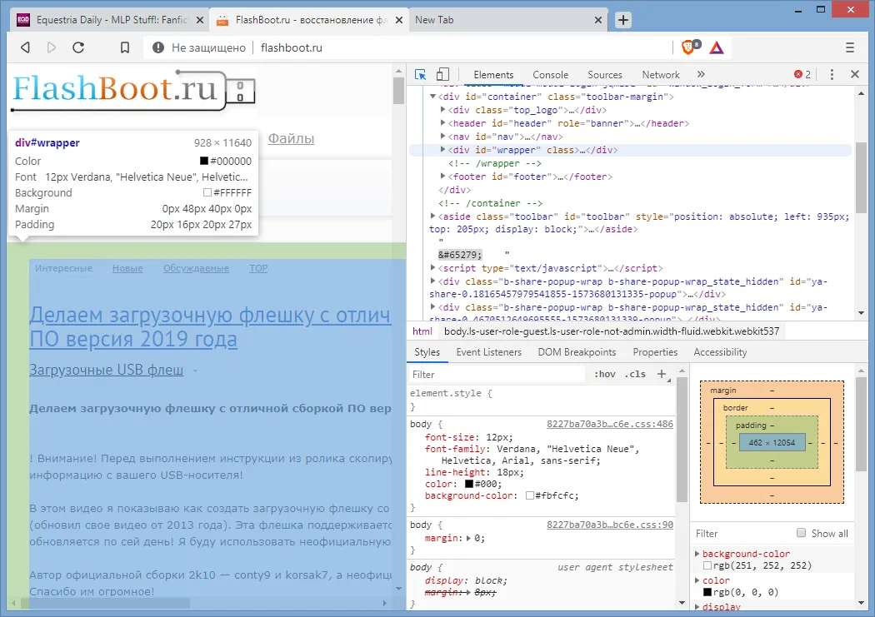Expand the script text/javascript node
This screenshot has height=617, width=875.
pos(432,268)
